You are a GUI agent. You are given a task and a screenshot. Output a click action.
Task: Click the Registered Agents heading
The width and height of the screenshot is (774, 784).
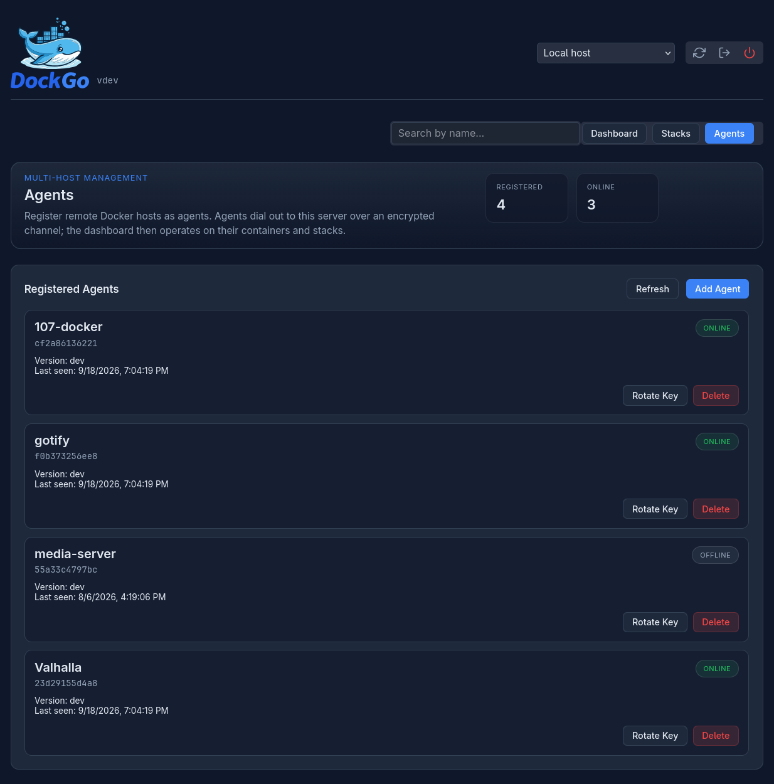[x=72, y=289]
